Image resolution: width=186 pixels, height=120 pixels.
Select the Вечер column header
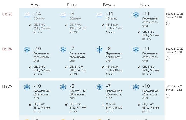point(109,5)
